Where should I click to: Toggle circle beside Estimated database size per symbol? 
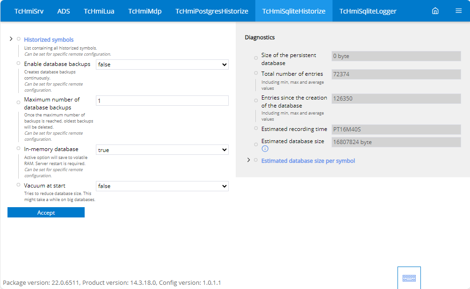point(256,160)
